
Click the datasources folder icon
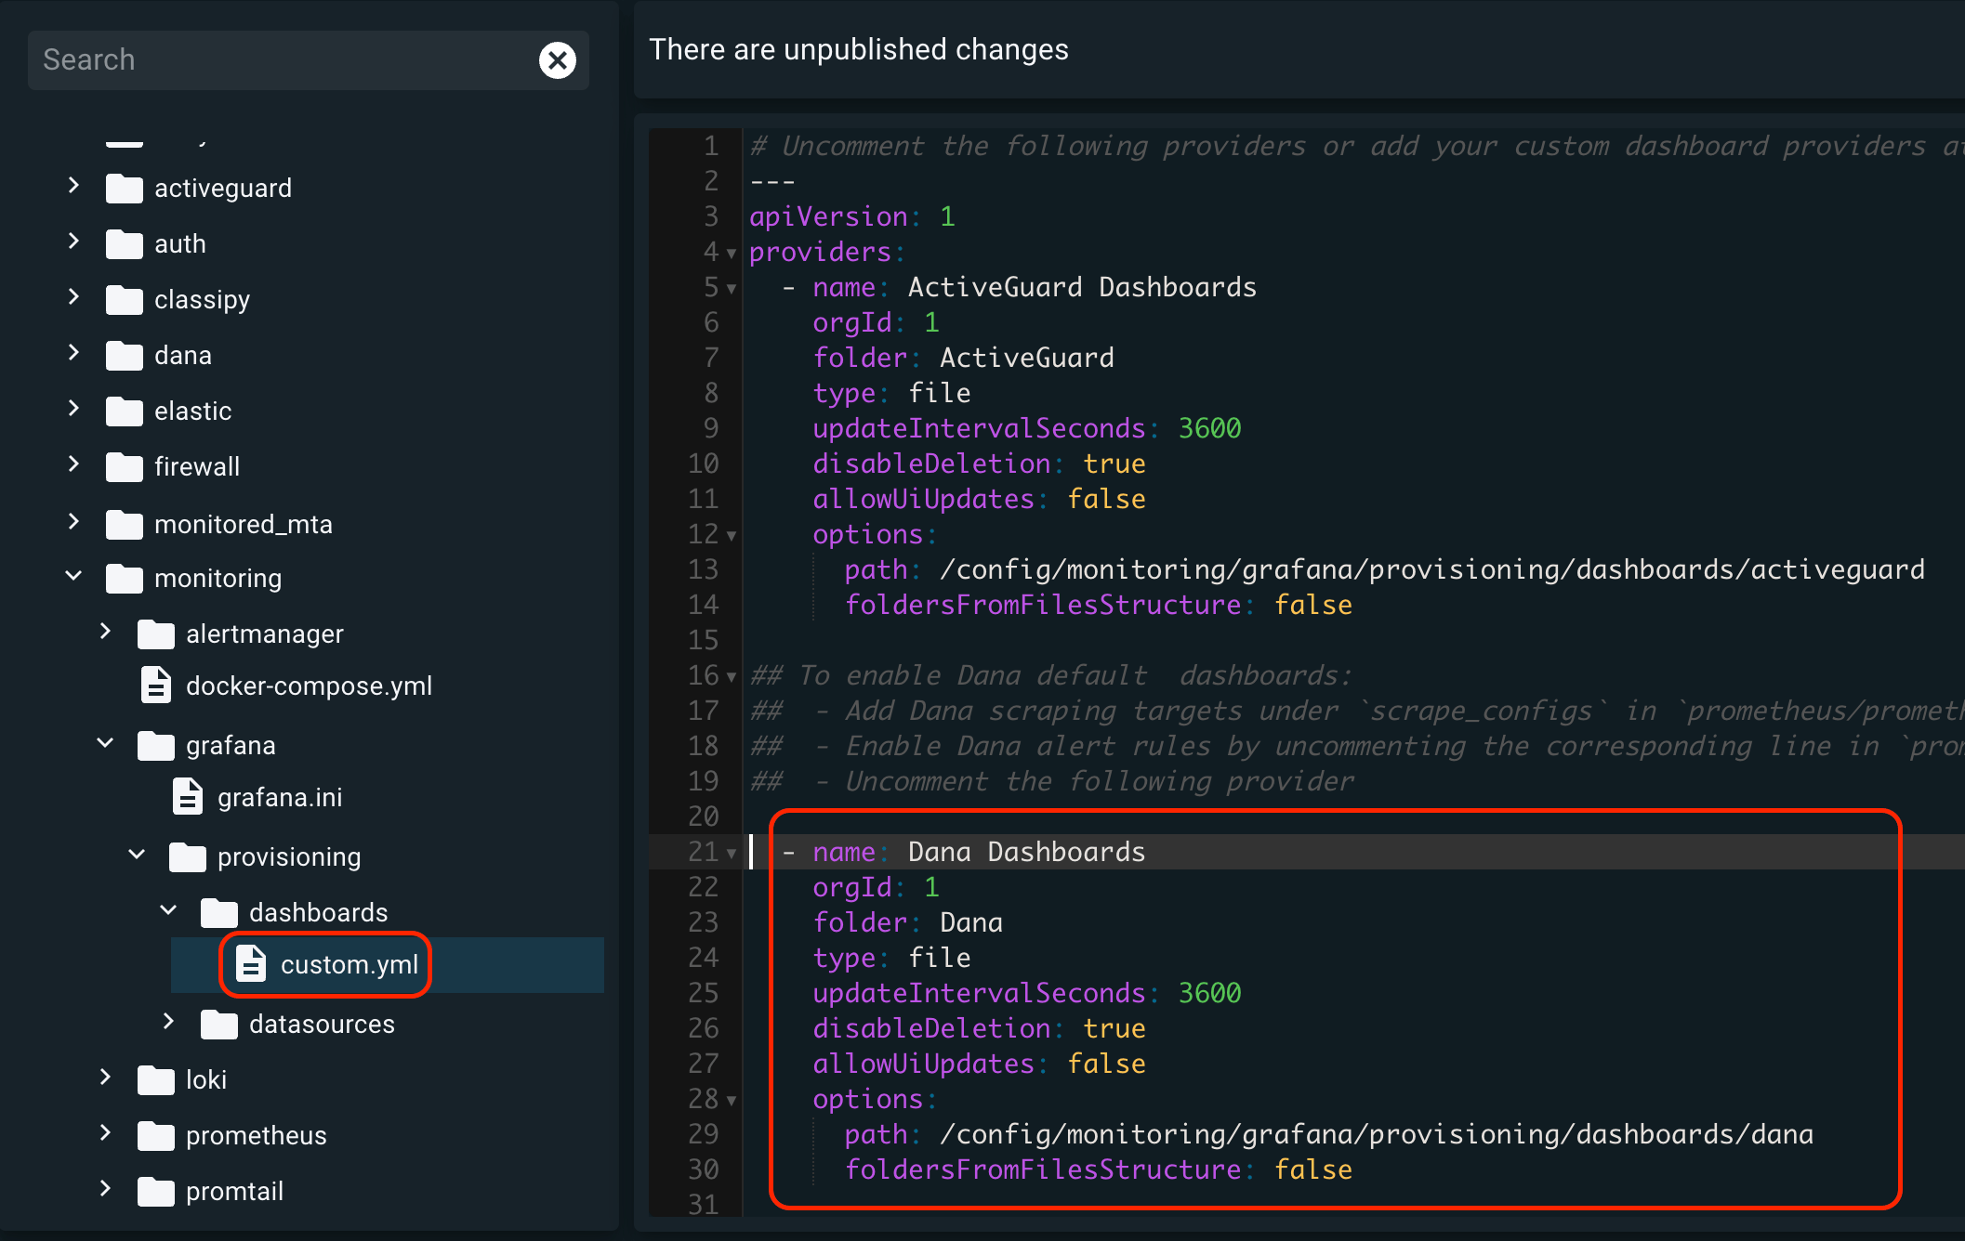coord(219,1025)
